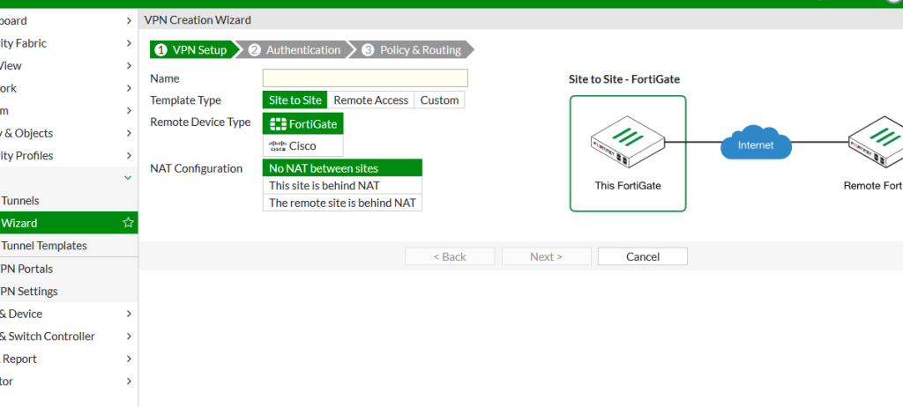Click the Cisco logo icon

[x=278, y=145]
